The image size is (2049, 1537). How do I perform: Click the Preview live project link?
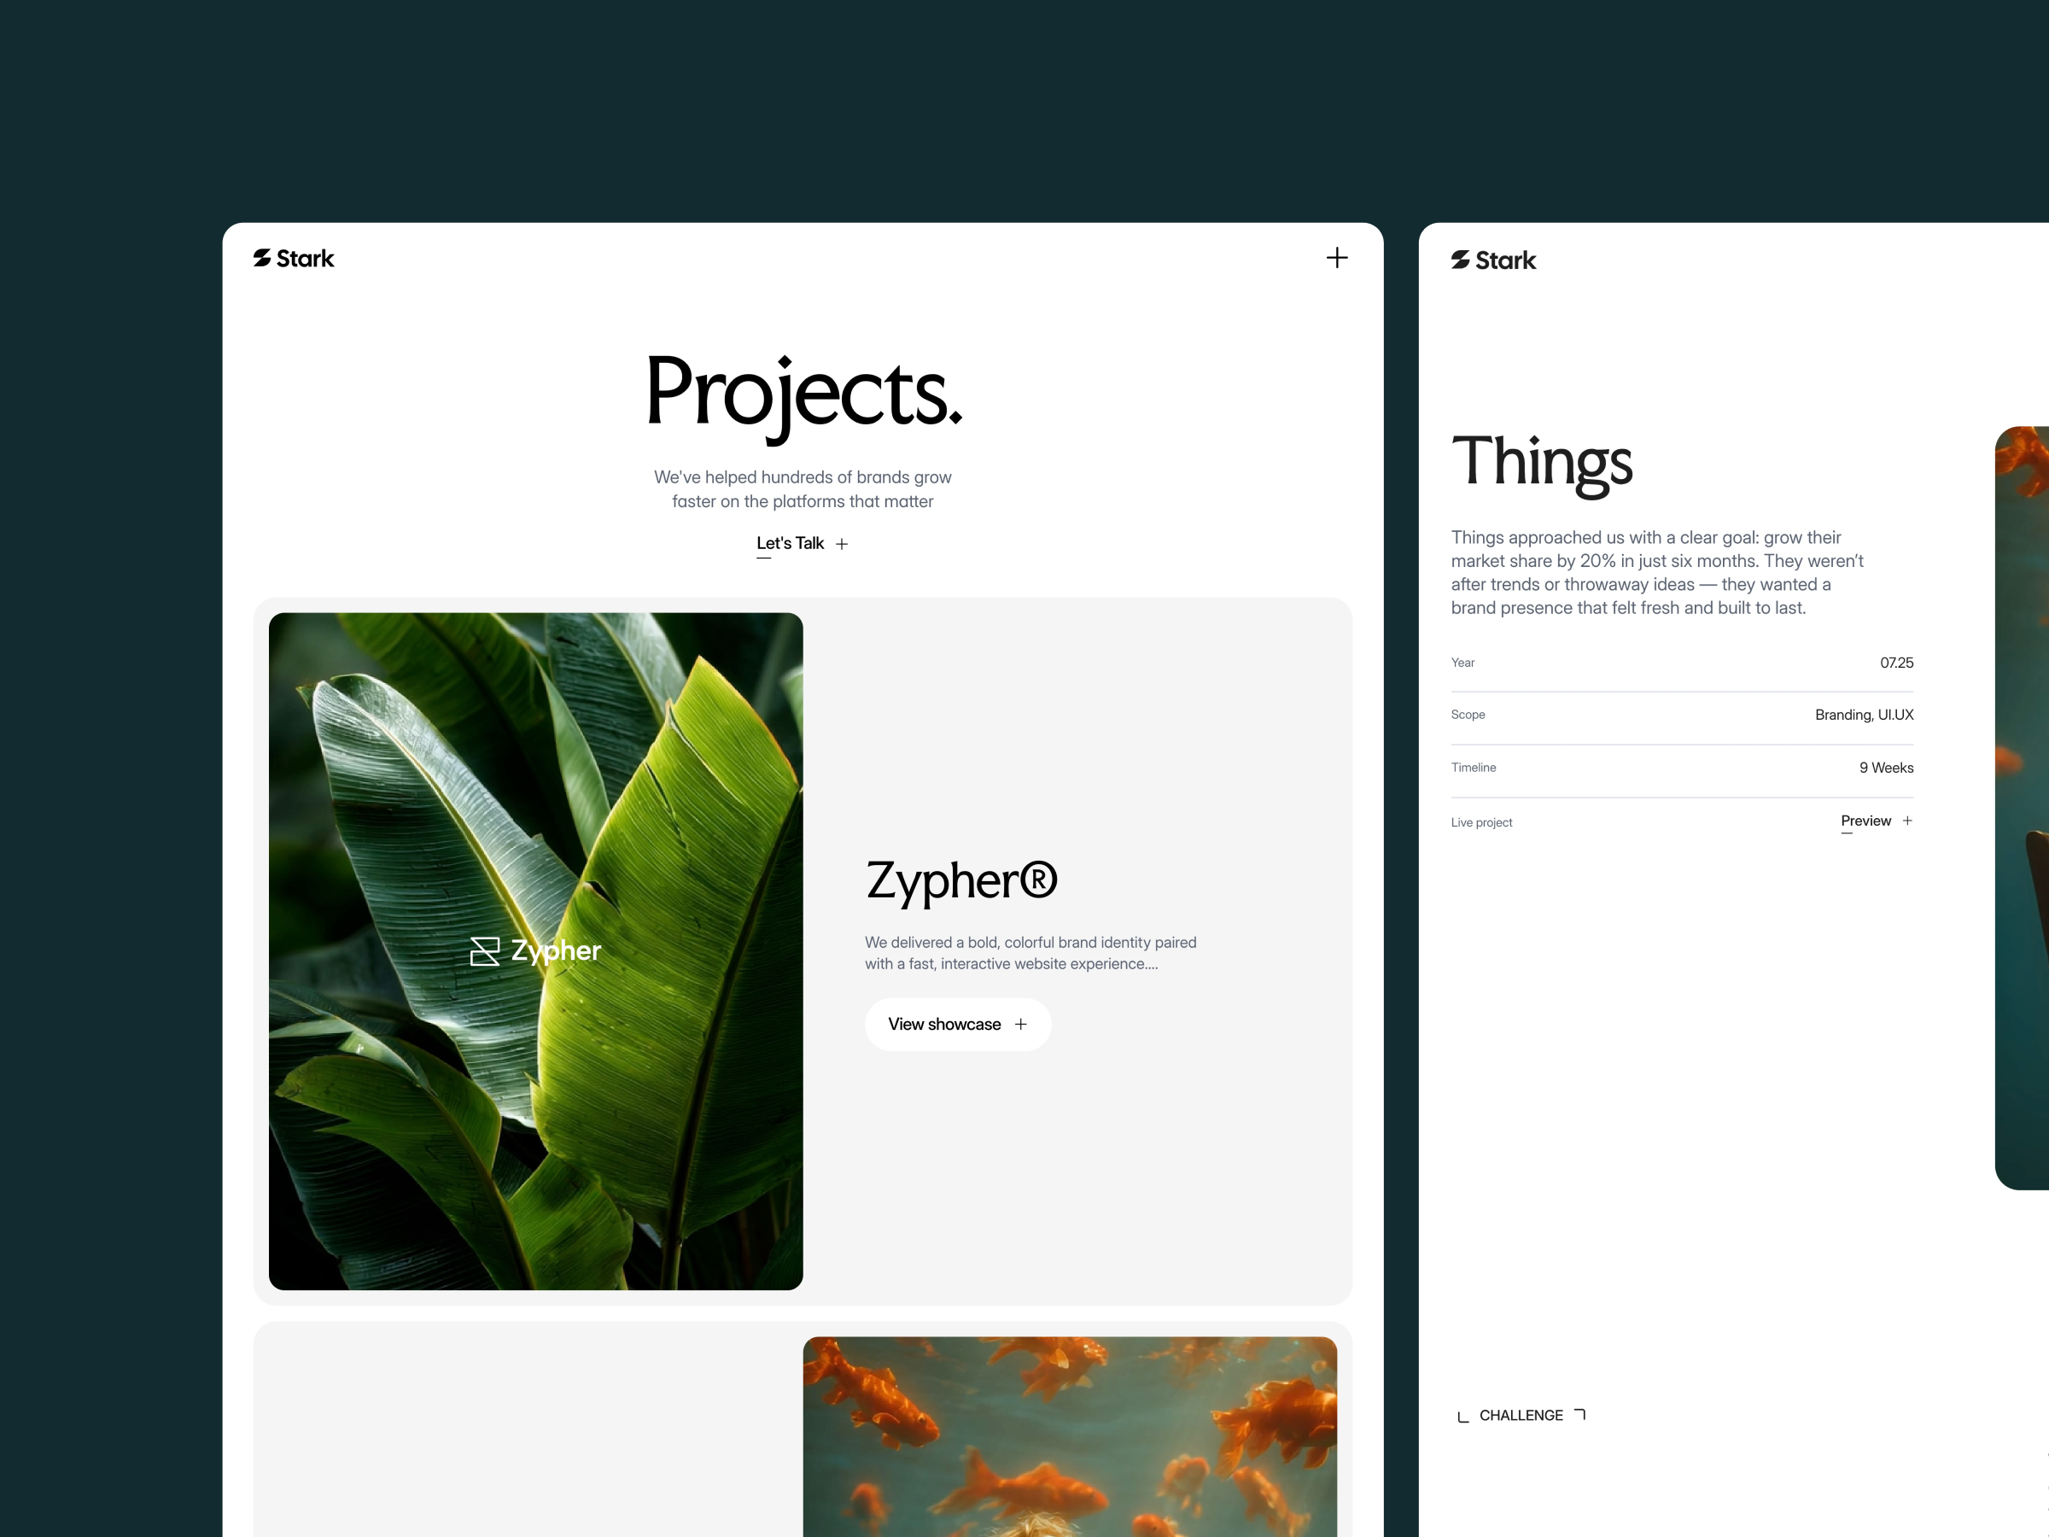coord(1865,821)
